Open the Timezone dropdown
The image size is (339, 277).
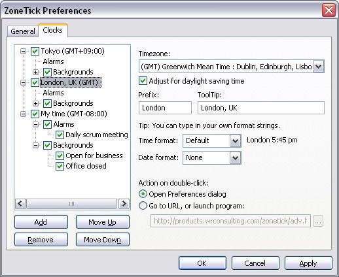point(319,67)
